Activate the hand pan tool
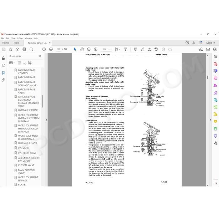This screenshot has height=219, width=219. point(82,49)
